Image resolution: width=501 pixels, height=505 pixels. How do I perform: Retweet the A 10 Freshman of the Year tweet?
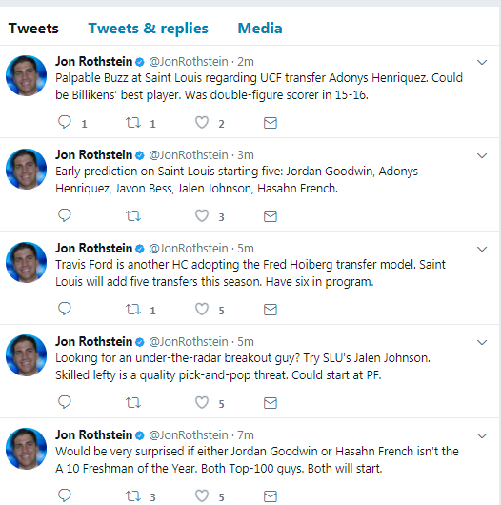[133, 496]
